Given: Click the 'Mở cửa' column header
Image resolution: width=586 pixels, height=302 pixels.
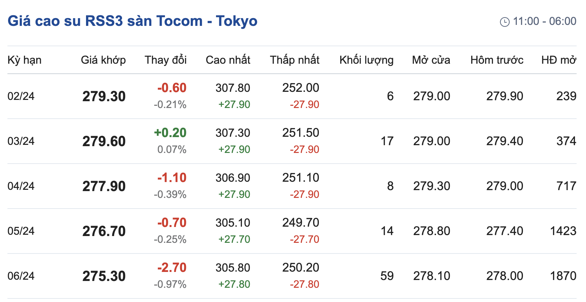Looking at the screenshot, I should click(431, 60).
